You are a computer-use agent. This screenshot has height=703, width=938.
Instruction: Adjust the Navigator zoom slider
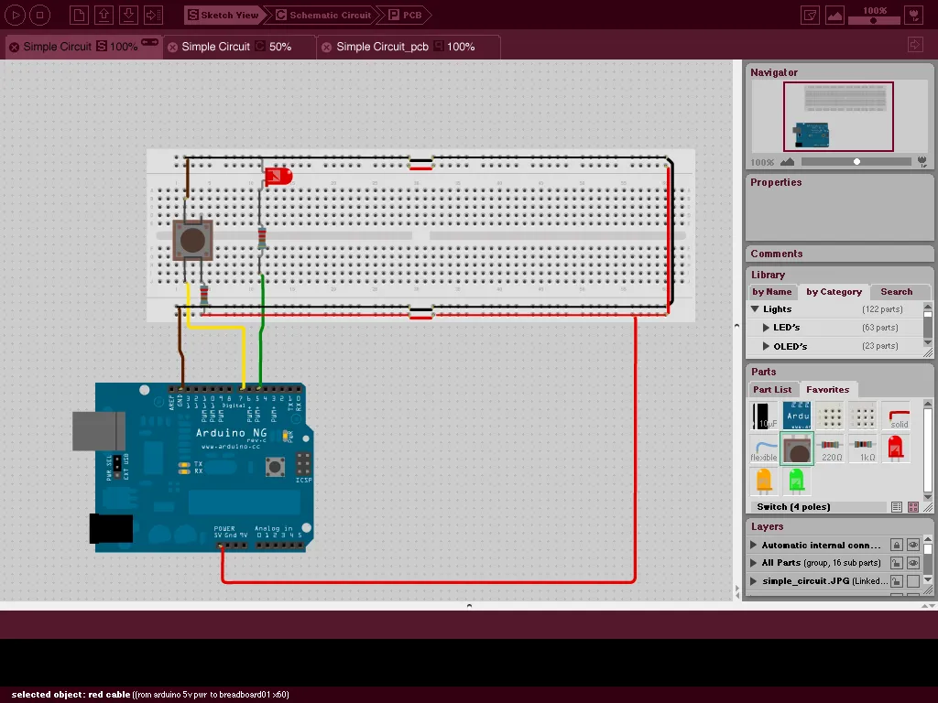point(856,161)
